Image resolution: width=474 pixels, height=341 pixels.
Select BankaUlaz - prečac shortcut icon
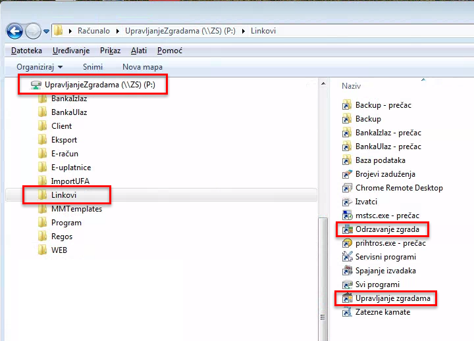347,147
